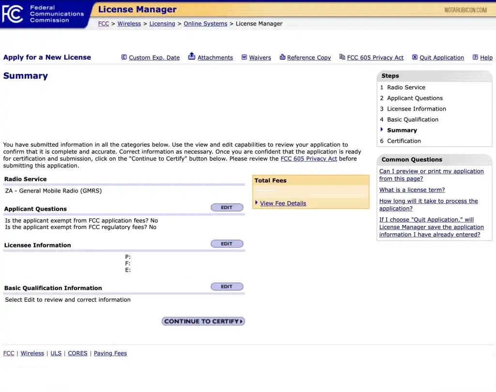Image resolution: width=496 pixels, height=392 pixels.
Task: Click the FCC 605 Privacy Act icon
Action: pos(342,57)
